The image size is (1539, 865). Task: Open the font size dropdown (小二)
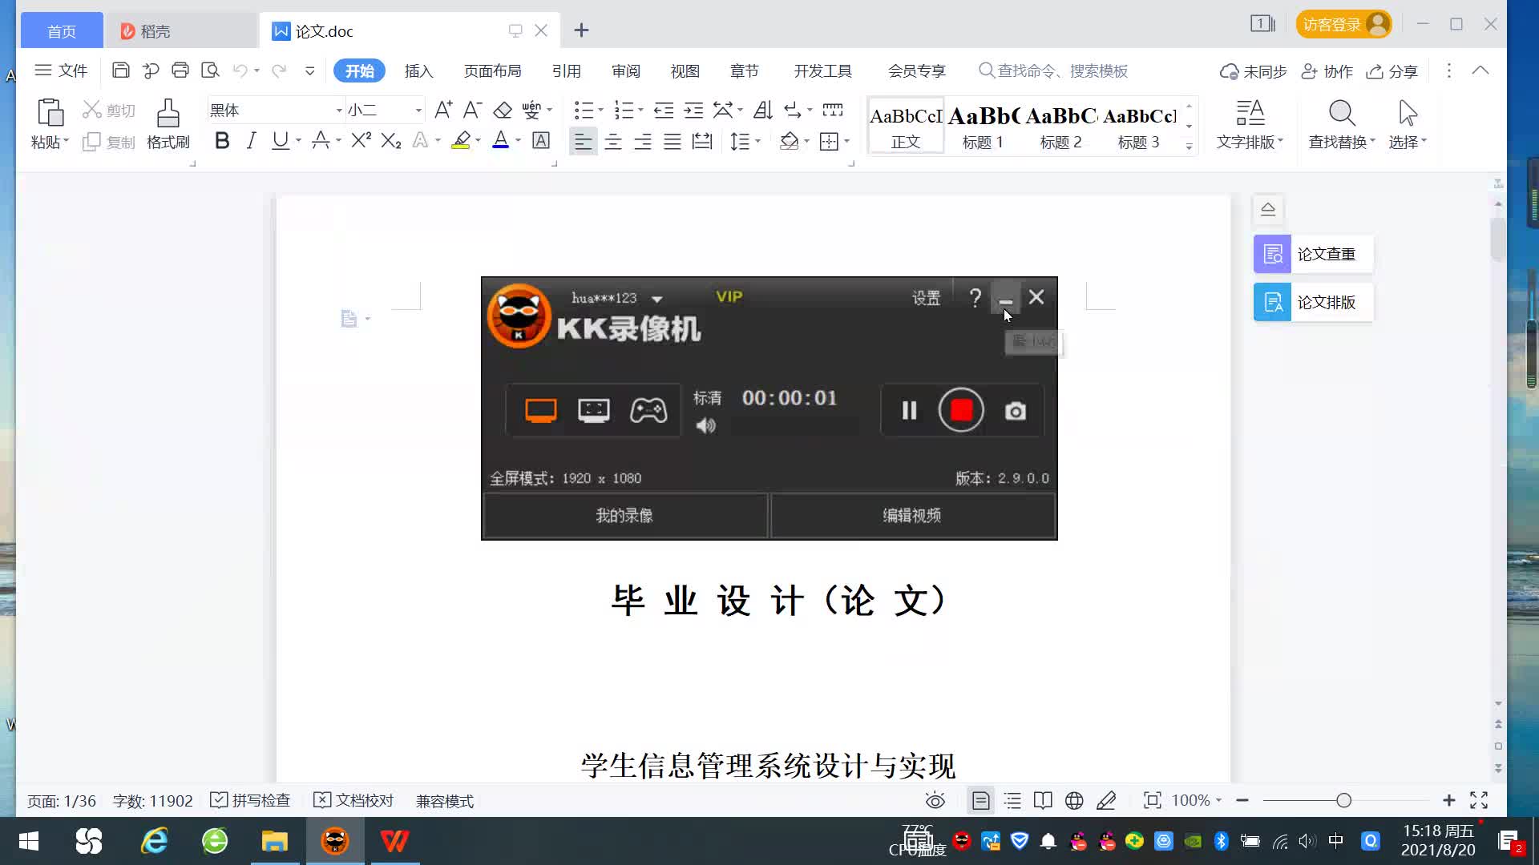(418, 111)
